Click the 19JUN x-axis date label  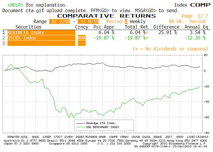click(x=135, y=137)
